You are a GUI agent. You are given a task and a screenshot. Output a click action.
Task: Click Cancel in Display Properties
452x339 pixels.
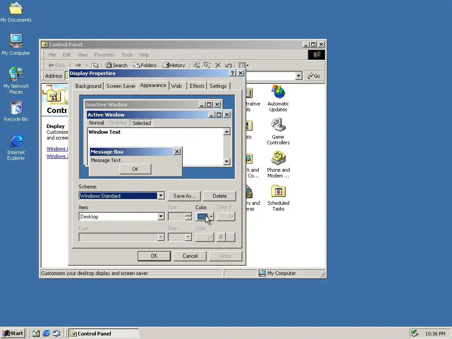pos(190,256)
